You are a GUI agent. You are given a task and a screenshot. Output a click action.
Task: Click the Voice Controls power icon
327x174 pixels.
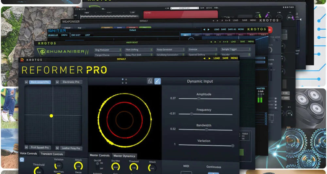pyautogui.click(x=22, y=160)
